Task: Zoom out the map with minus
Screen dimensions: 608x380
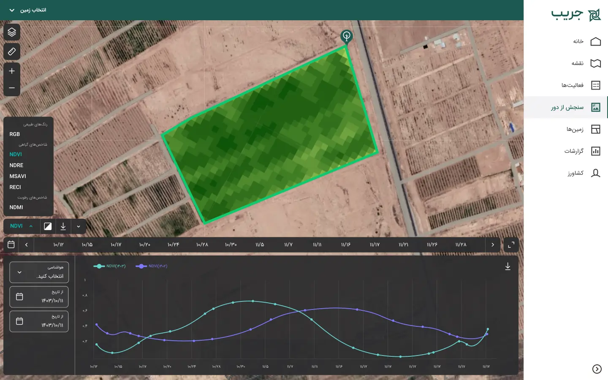Action: 12,88
